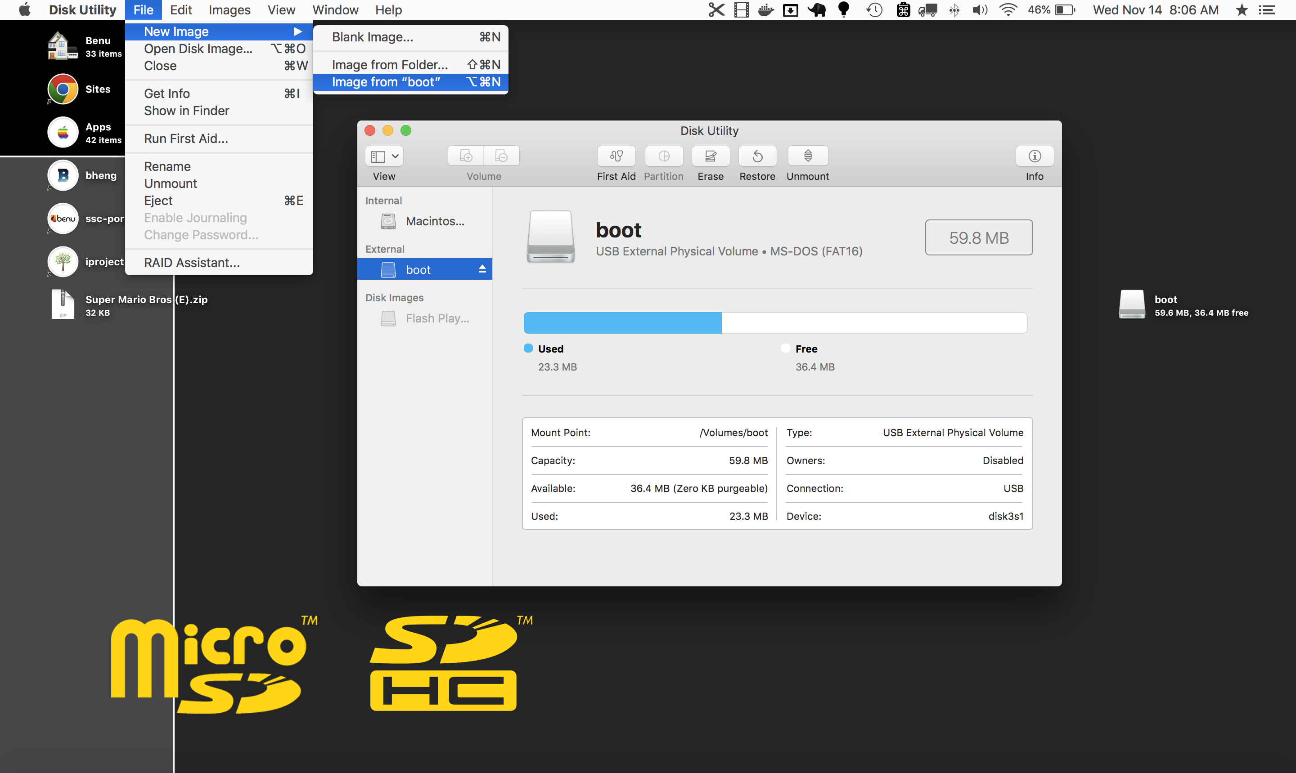Image resolution: width=1296 pixels, height=773 pixels.
Task: Click the disk3s1 device value
Action: coord(1006,516)
